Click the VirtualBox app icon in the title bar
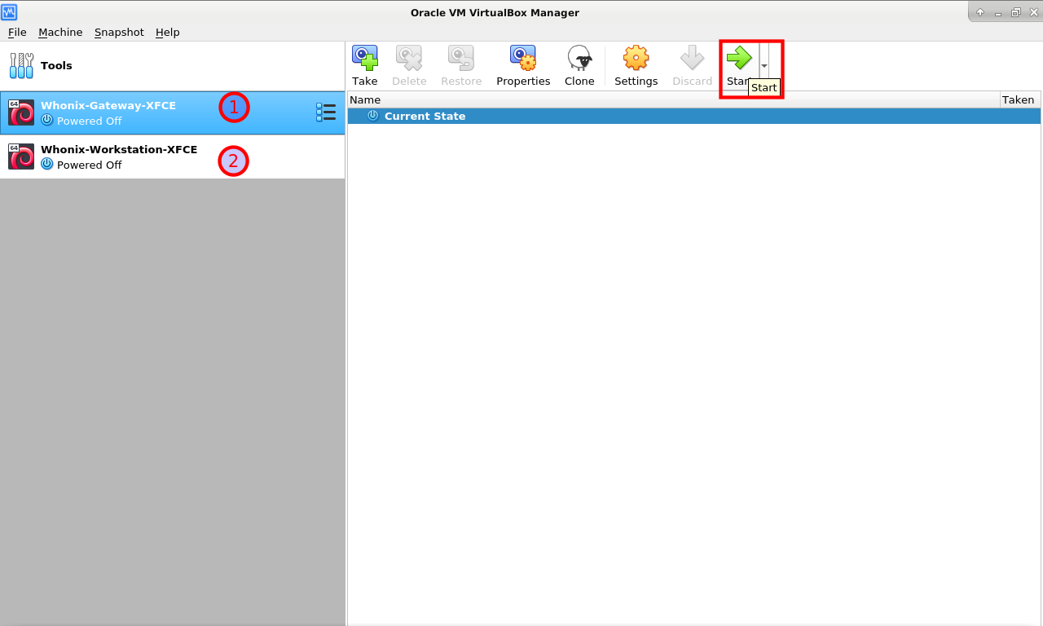This screenshot has width=1043, height=626. pos(9,12)
